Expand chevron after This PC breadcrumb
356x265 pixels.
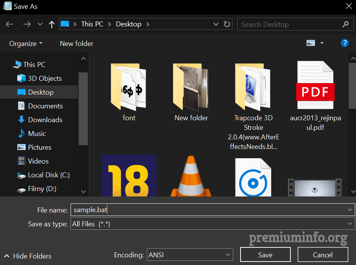[x=109, y=24]
